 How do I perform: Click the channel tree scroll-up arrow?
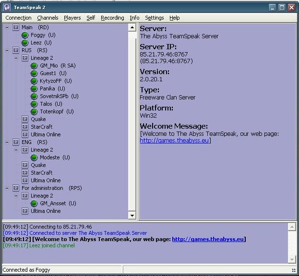click(132, 28)
